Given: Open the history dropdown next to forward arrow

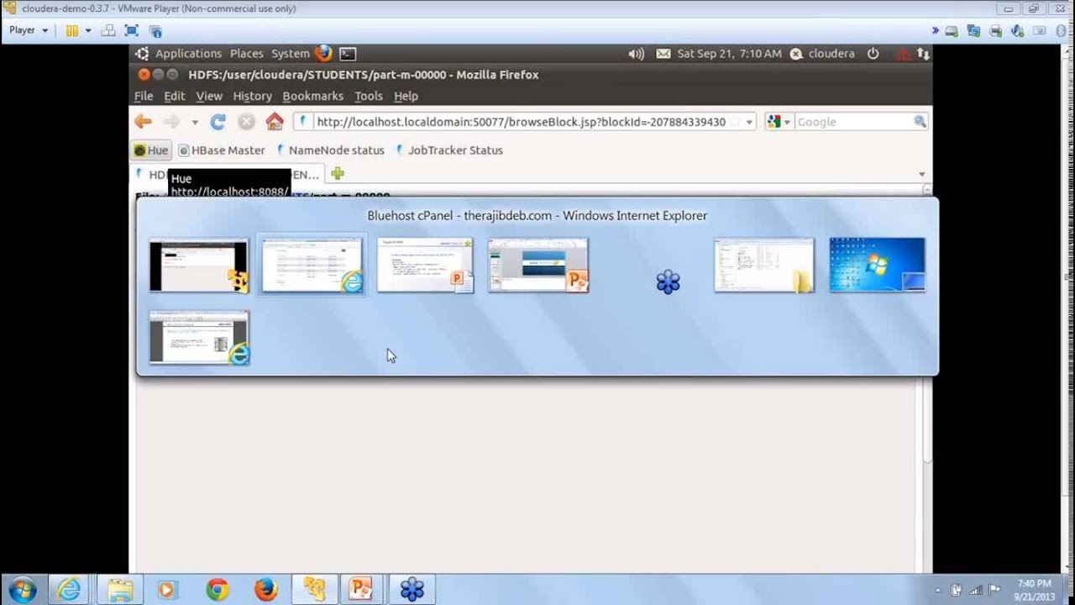Looking at the screenshot, I should click(195, 122).
